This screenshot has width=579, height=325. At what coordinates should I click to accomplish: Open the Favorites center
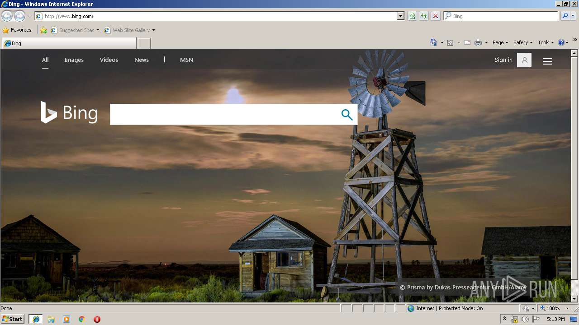(17, 30)
